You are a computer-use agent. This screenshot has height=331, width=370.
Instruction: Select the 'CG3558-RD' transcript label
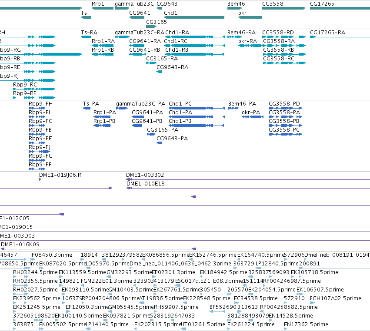tap(278, 33)
